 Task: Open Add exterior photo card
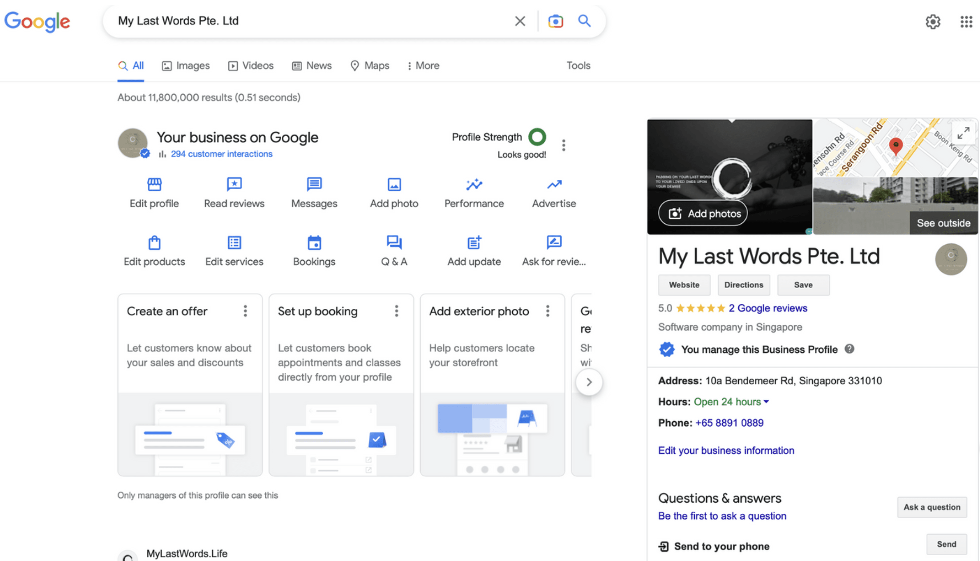[493, 385]
